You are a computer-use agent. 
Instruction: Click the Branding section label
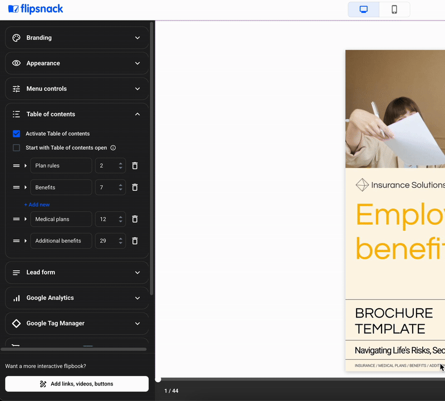click(x=39, y=38)
